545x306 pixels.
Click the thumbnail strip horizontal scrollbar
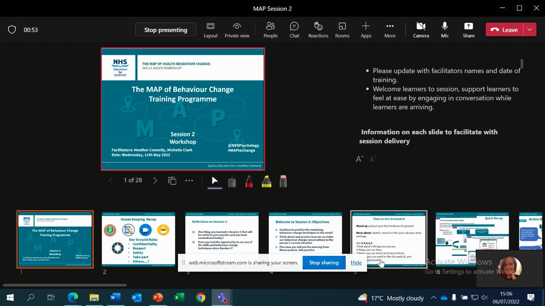65,285
